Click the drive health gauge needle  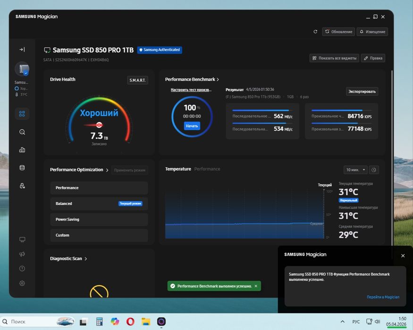tap(94, 125)
